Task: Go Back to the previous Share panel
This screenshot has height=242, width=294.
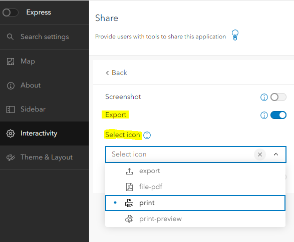Action: tap(116, 72)
